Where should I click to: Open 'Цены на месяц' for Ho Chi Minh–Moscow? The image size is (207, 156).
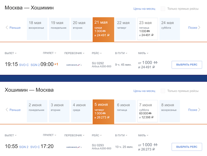click(144, 91)
